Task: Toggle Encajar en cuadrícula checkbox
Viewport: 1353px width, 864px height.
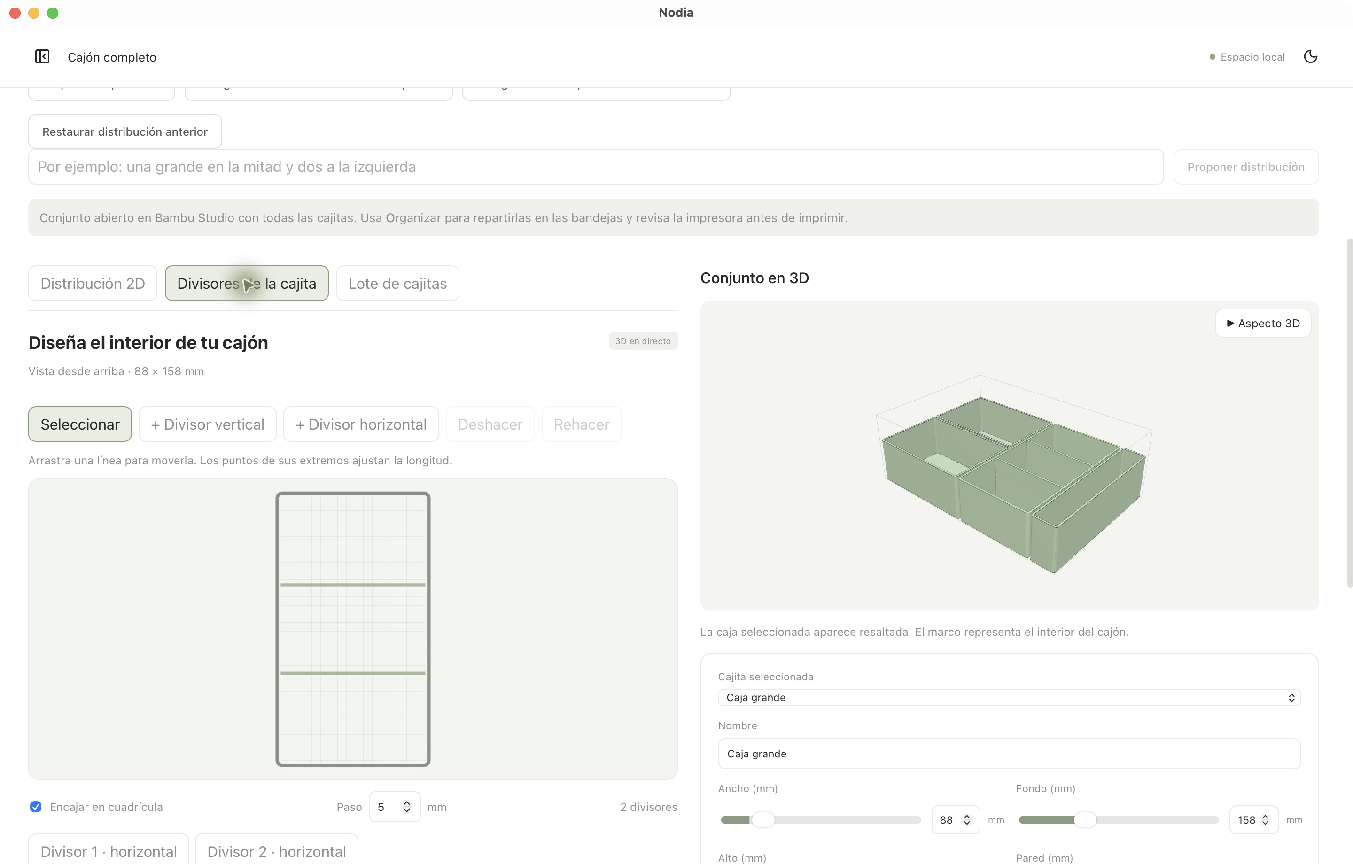Action: tap(36, 807)
